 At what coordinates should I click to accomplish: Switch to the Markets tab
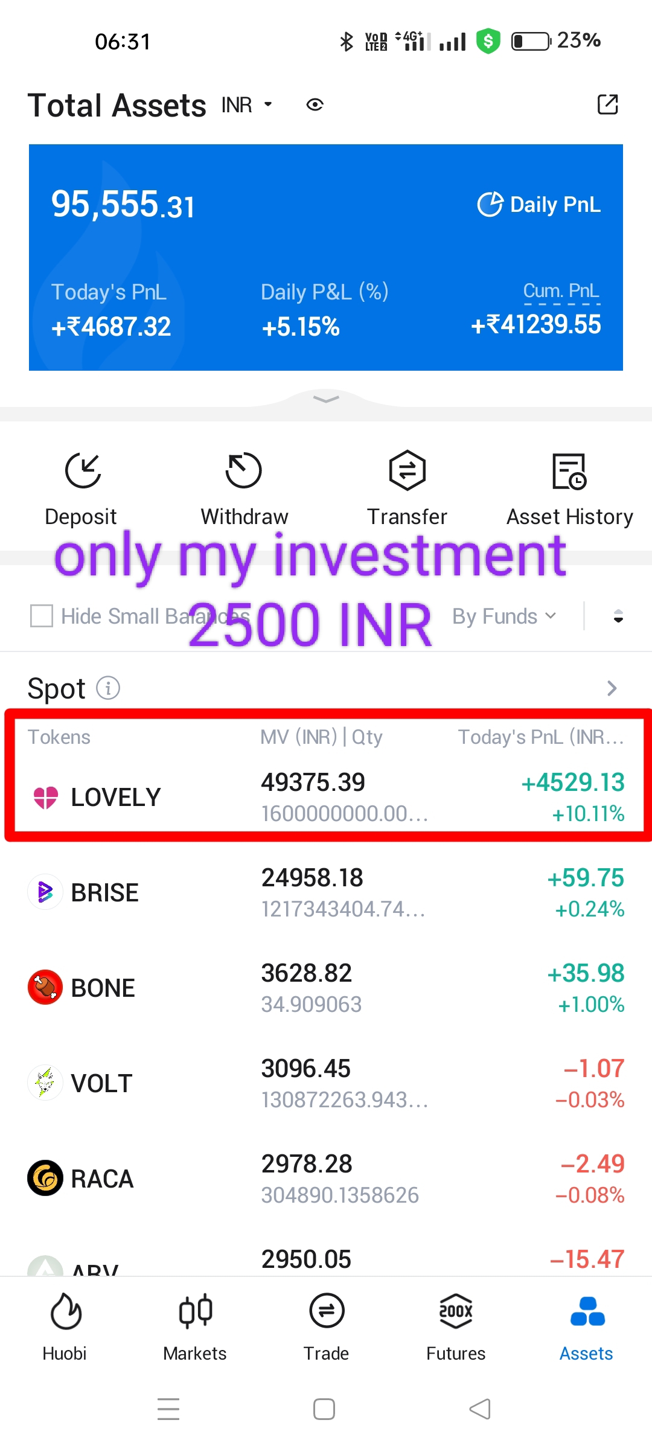pyautogui.click(x=195, y=1326)
